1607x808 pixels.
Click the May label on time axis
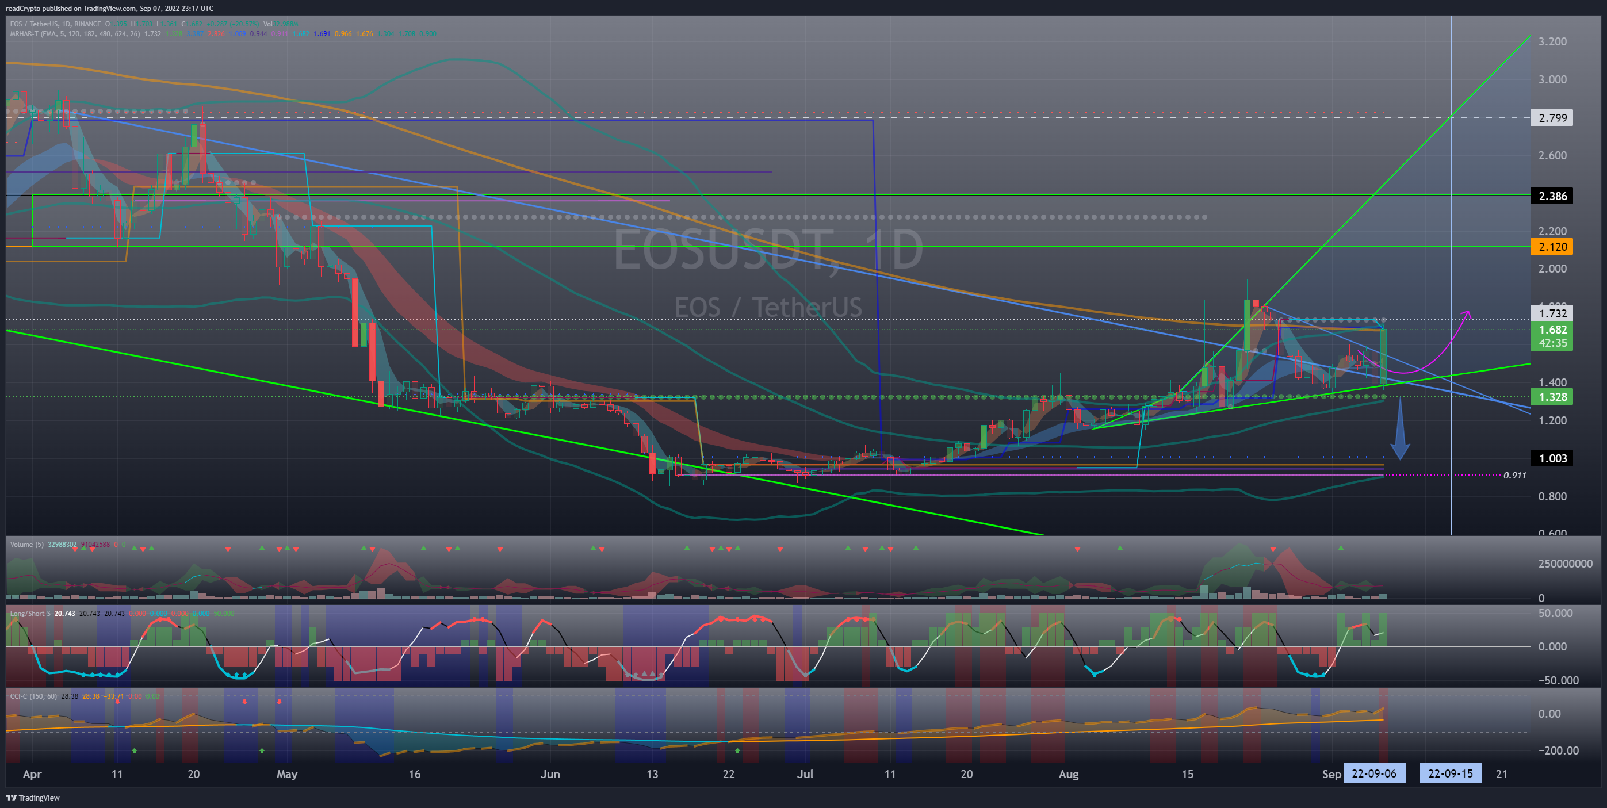pyautogui.click(x=286, y=774)
